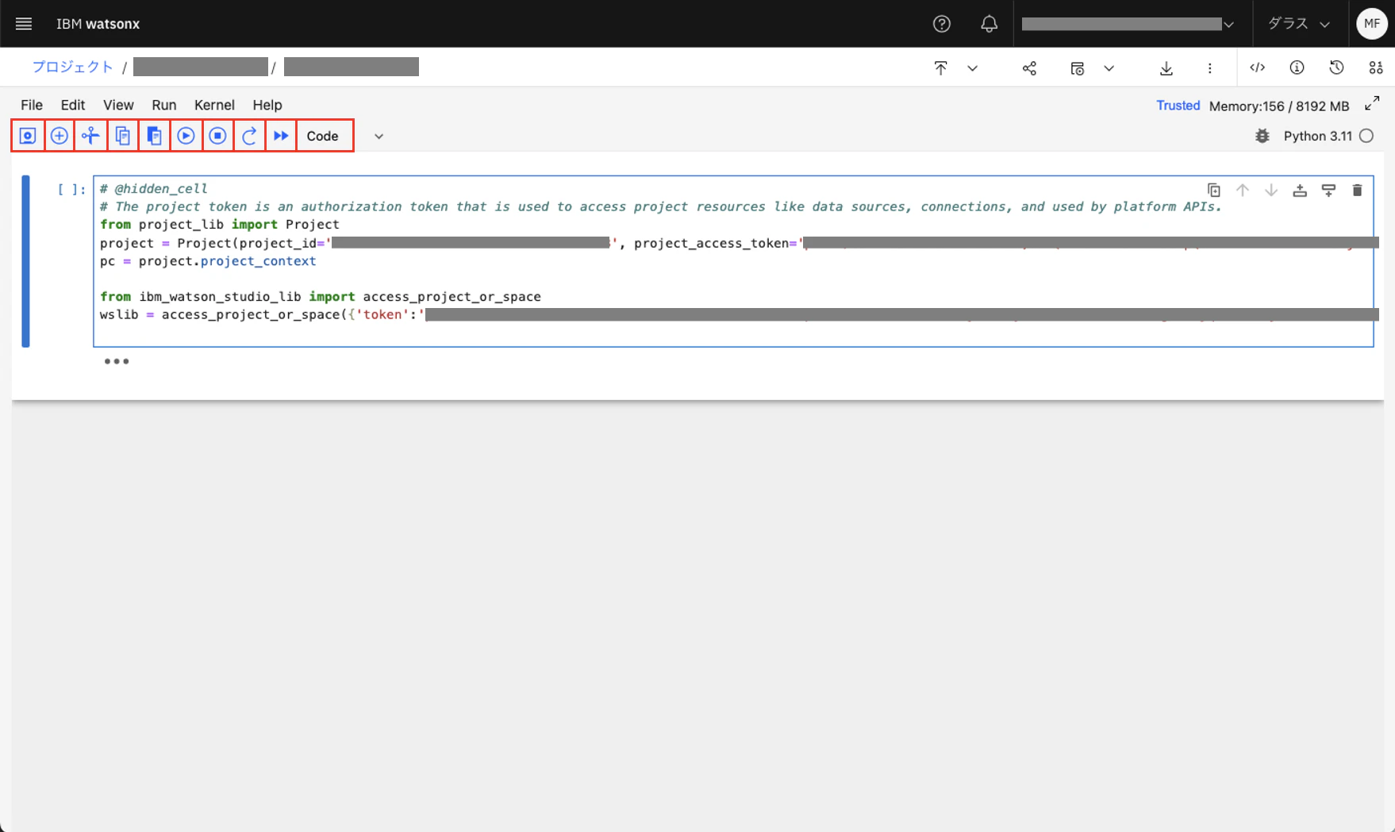
Task: Open the account selector dropdown
Action: [x=1128, y=24]
